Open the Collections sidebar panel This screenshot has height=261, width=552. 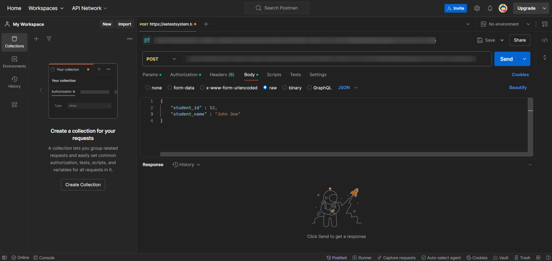click(14, 42)
